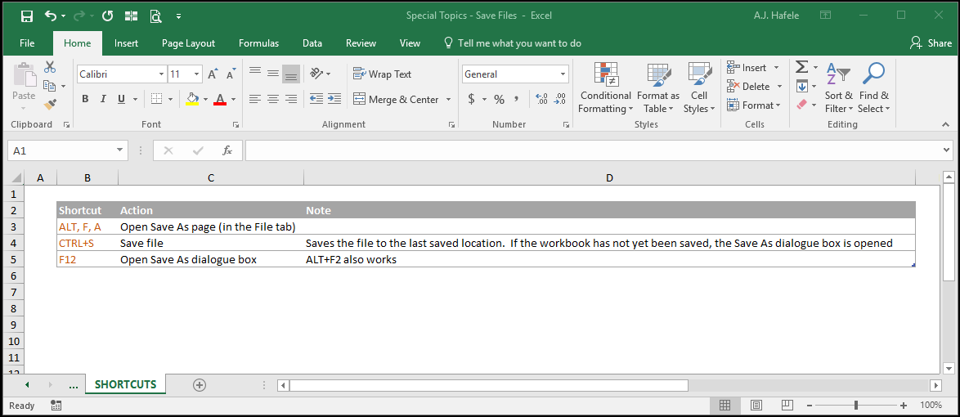Viewport: 960px width, 417px height.
Task: Click the formula bar input area
Action: tap(594, 150)
